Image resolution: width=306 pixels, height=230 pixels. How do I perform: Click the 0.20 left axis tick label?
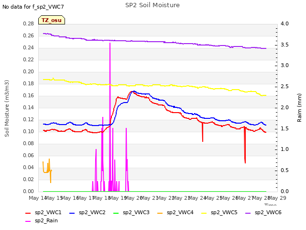click(28, 71)
